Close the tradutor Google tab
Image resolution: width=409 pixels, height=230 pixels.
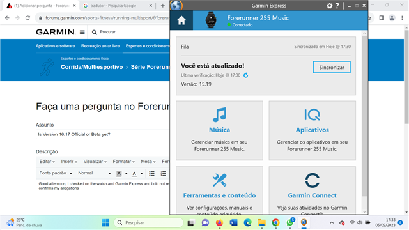pyautogui.click(x=151, y=6)
